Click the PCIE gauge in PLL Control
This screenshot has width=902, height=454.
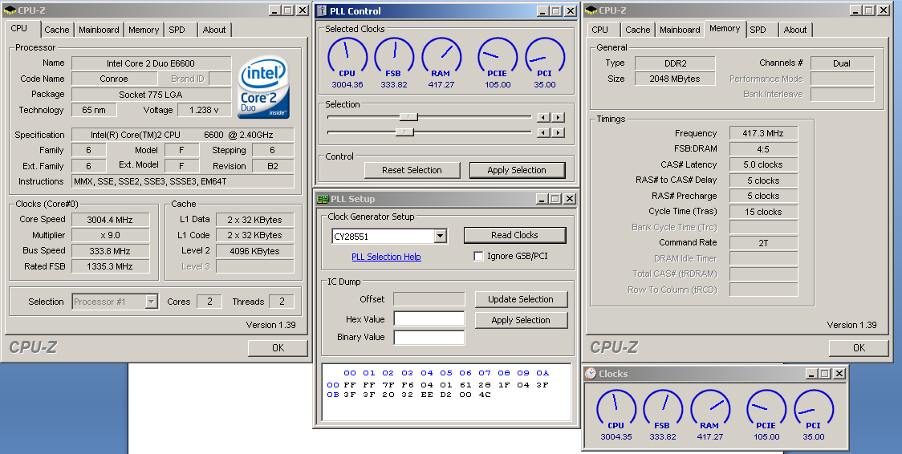click(x=497, y=56)
